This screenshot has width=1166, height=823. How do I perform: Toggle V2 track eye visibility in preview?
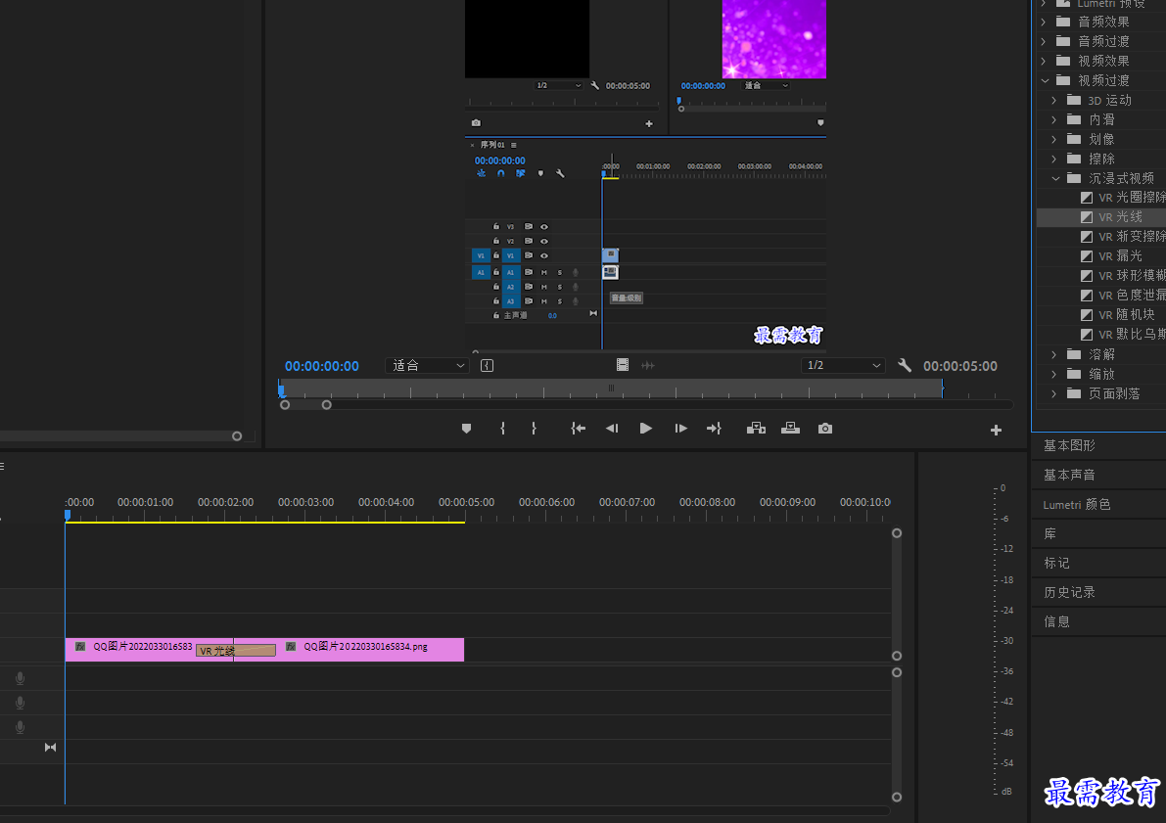point(543,241)
